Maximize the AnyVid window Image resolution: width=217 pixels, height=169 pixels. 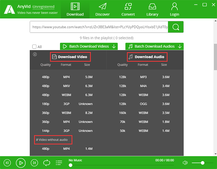coord(205,5)
